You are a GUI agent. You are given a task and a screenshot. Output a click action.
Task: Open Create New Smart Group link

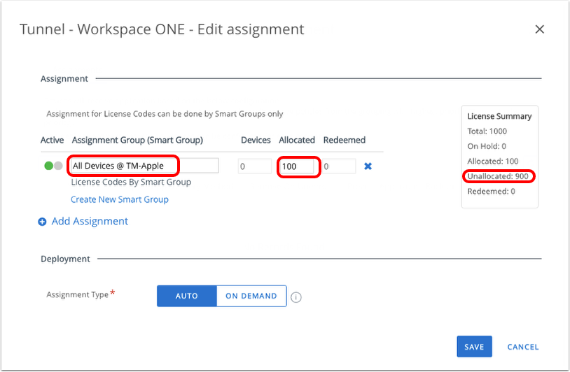point(120,199)
